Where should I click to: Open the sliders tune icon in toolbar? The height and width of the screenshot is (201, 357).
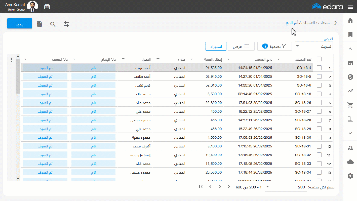pyautogui.click(x=66, y=24)
